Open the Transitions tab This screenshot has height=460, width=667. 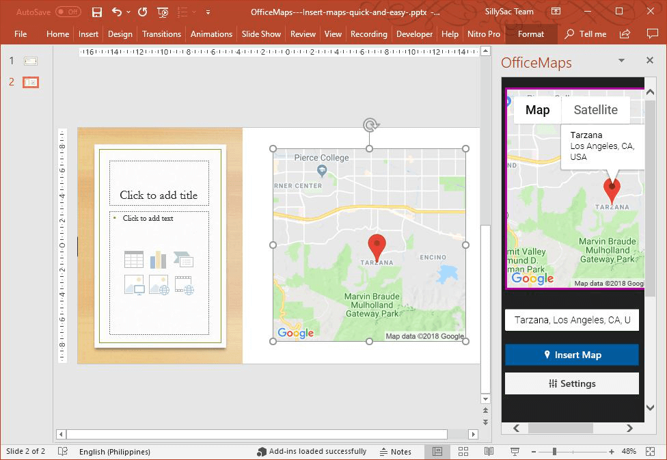tap(161, 34)
